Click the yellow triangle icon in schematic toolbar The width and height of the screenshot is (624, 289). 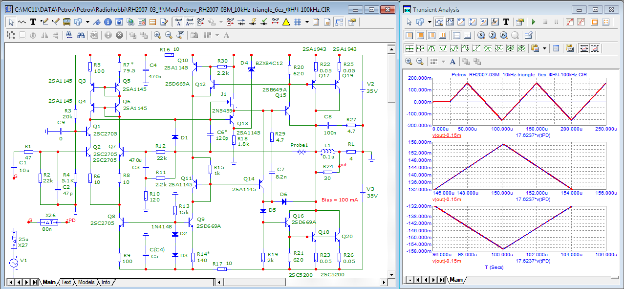pyautogui.click(x=286, y=22)
